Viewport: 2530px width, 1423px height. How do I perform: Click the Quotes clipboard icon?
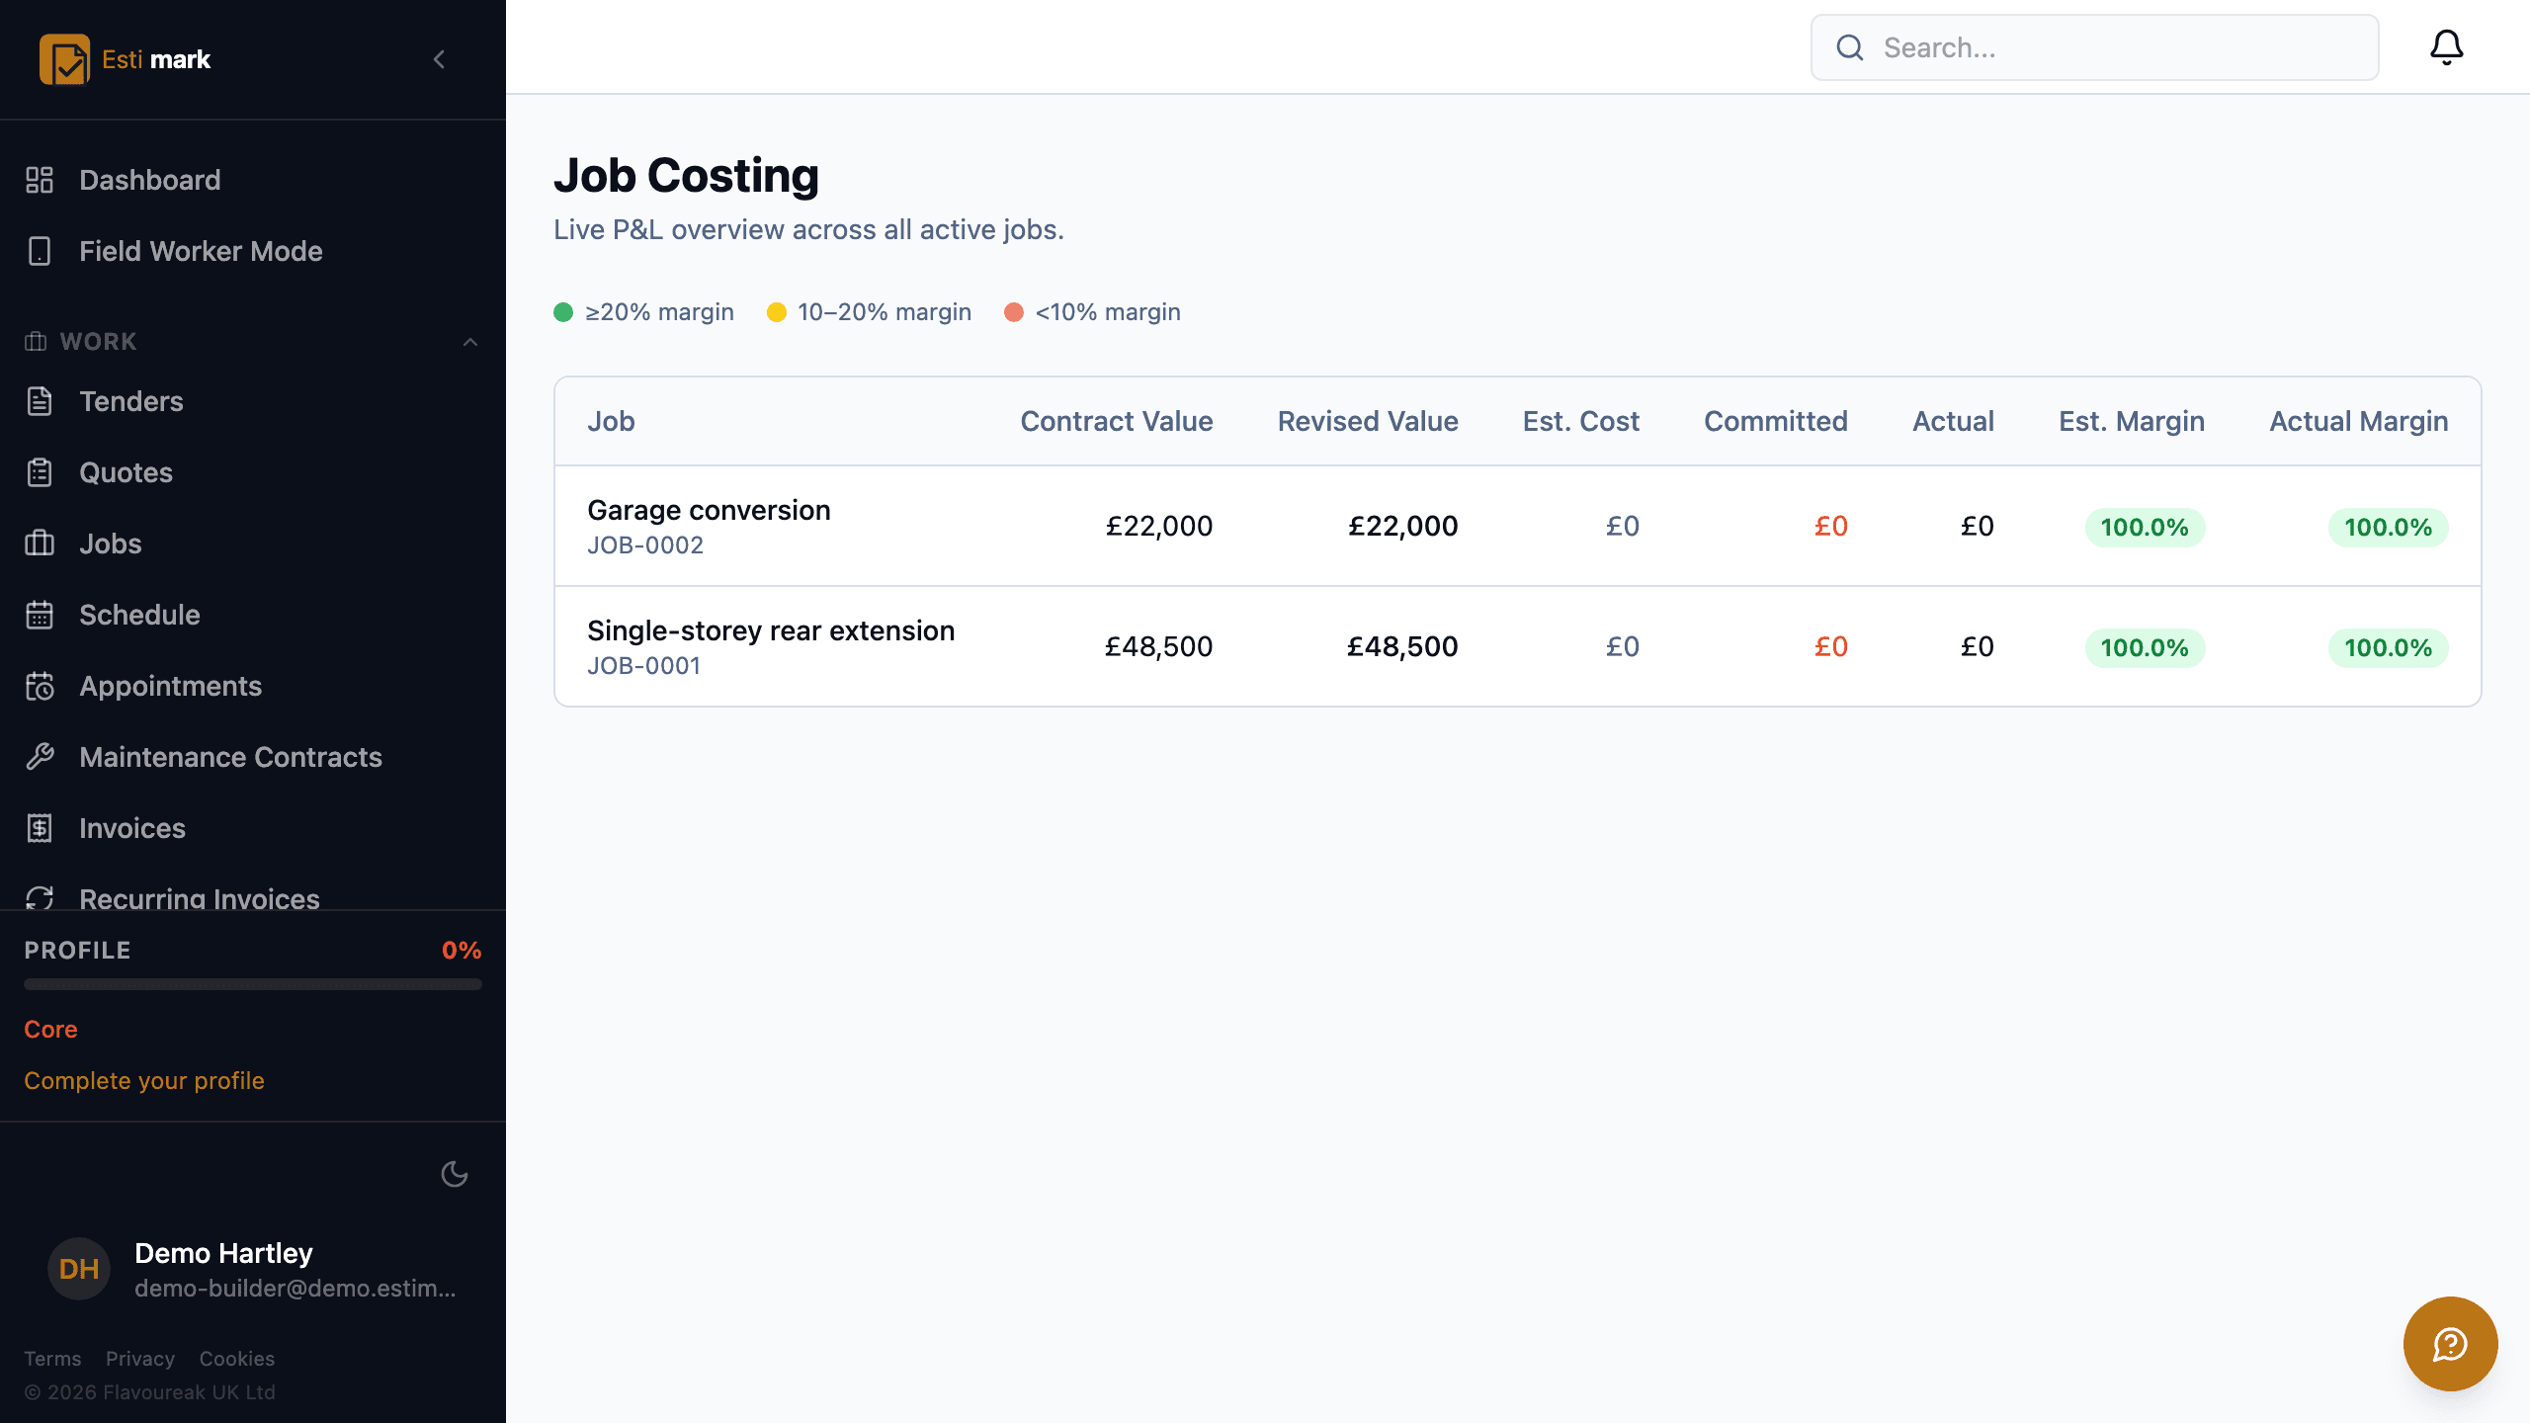[x=40, y=472]
